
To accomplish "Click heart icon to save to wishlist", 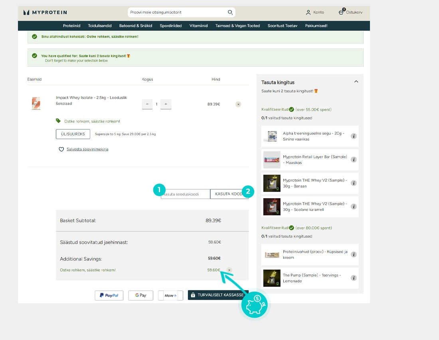I will coord(61,149).
